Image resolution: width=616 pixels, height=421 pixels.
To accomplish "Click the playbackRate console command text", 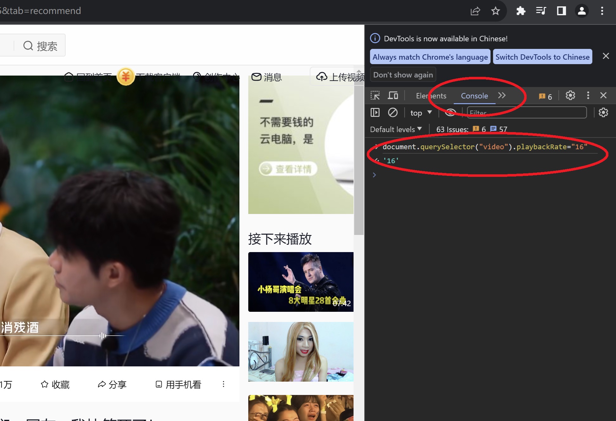I will coord(485,147).
